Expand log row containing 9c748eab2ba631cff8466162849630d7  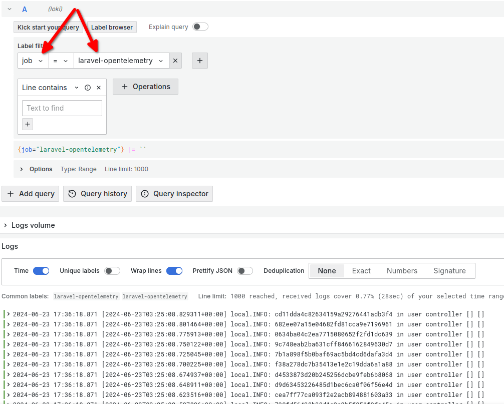click(x=9, y=344)
